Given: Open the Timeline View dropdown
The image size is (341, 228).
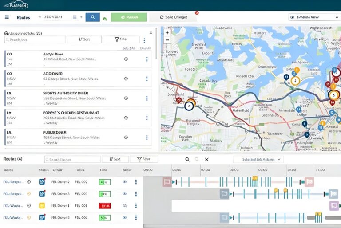Looking at the screenshot, I should coord(314,17).
